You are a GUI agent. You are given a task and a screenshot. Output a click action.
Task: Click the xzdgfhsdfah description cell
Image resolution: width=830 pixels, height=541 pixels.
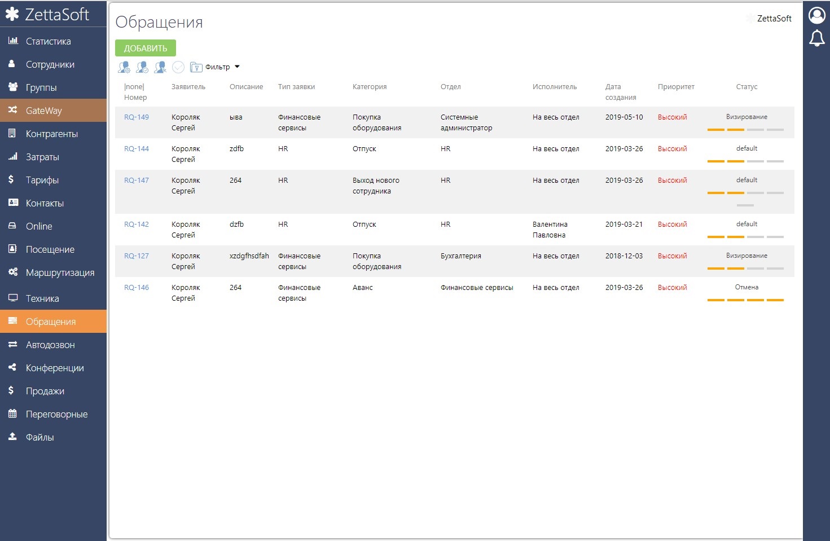pos(249,256)
